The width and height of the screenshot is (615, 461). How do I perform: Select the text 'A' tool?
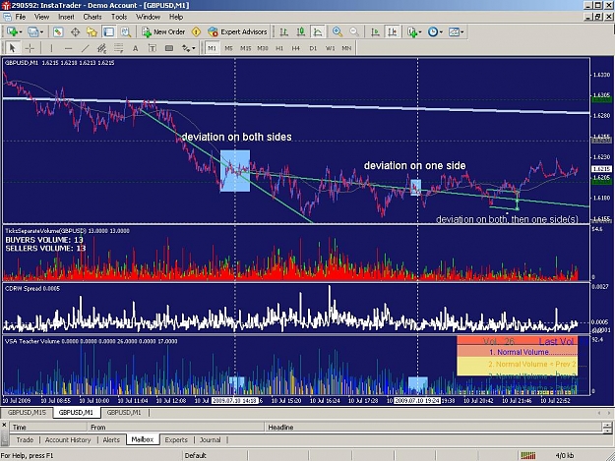point(136,48)
